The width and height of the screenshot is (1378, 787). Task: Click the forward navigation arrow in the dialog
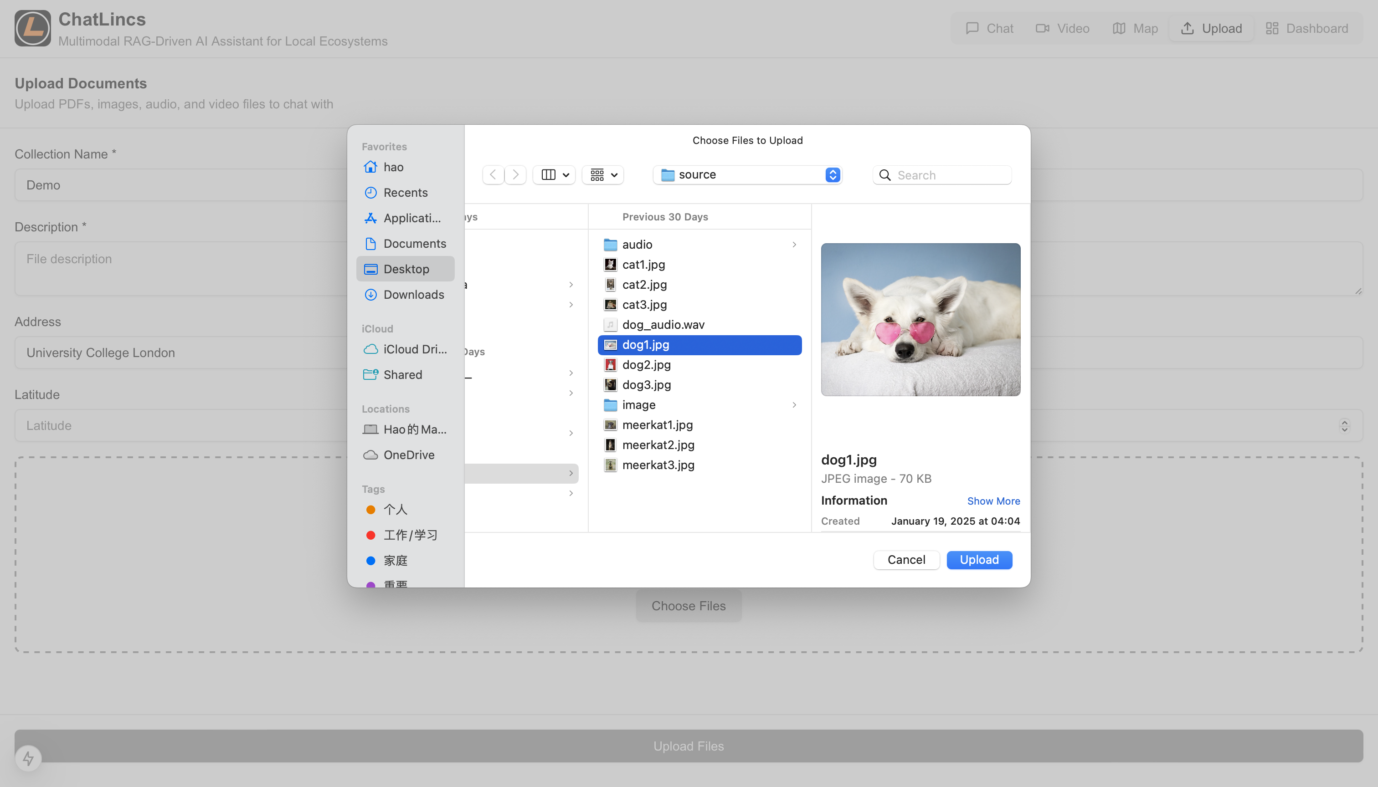click(515, 174)
